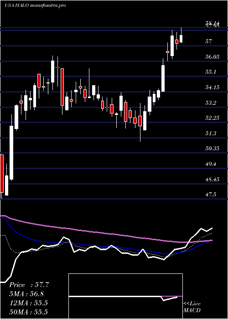The image size is (228, 319).
Task: Click the 'Price : 57.7' readout
Action: click(x=29, y=285)
